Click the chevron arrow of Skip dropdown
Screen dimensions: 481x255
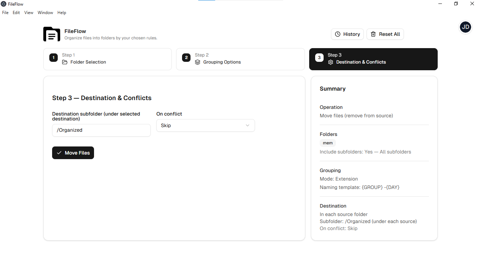pos(248,125)
